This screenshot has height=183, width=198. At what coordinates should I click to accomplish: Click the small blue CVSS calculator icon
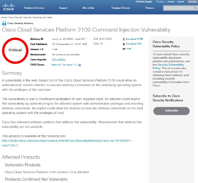pos(80,65)
